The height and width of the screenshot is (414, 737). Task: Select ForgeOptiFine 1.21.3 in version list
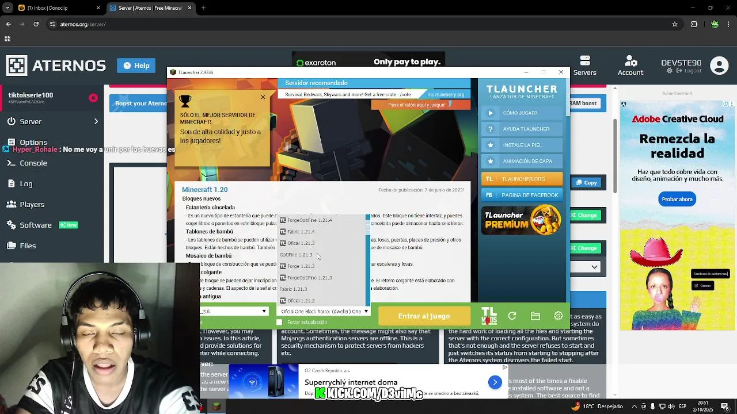point(321,278)
